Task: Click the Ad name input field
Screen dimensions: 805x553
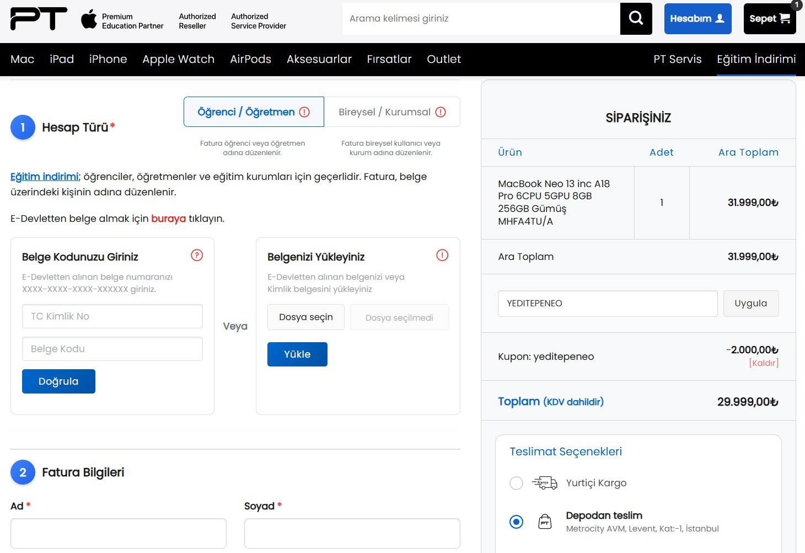Action: click(119, 533)
